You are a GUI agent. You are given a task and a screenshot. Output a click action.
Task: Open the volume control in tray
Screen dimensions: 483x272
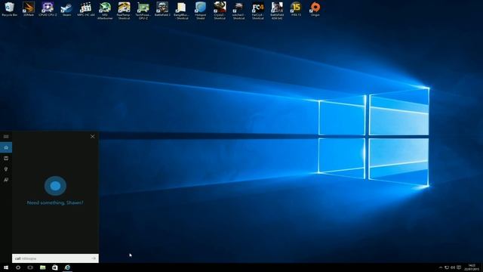[453, 267]
